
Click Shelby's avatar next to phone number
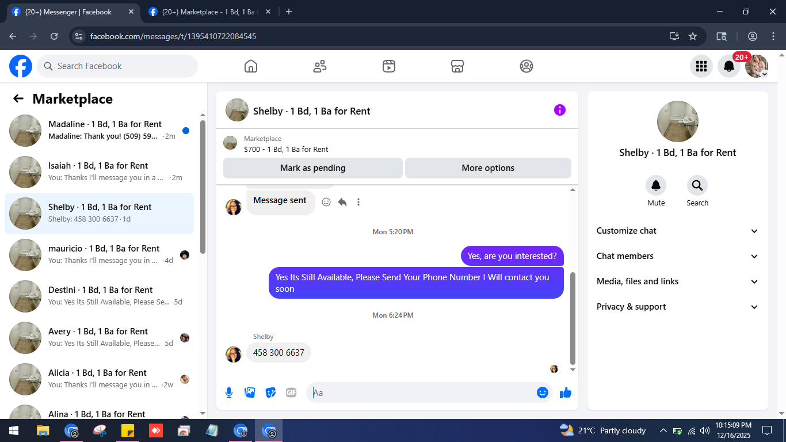(x=234, y=354)
